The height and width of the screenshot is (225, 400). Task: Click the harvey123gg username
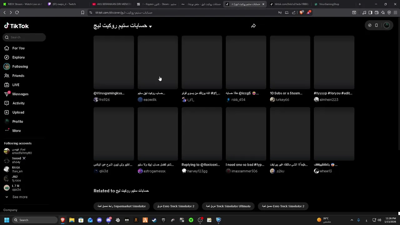(x=197, y=171)
